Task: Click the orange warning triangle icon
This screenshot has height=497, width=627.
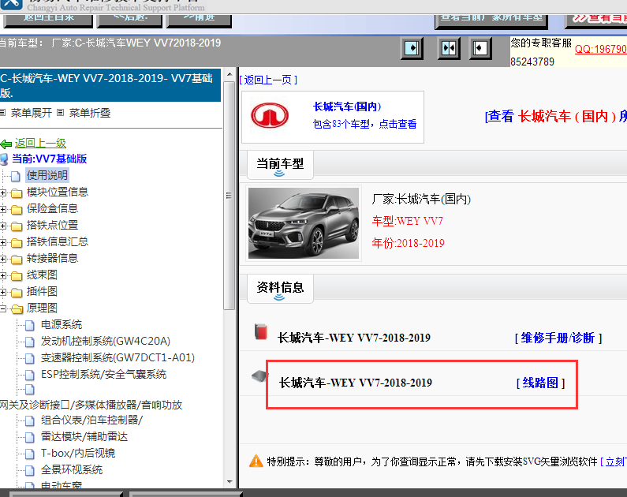Action: tap(256, 461)
